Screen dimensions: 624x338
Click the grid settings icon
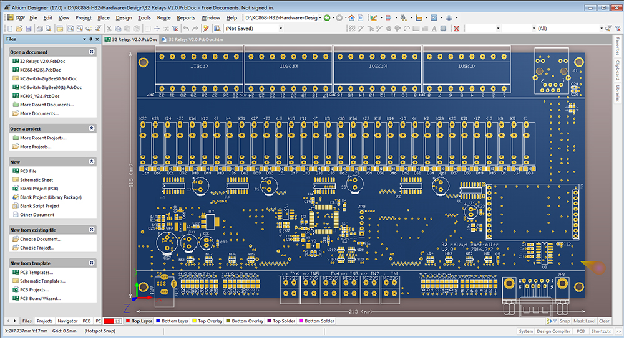point(449,17)
